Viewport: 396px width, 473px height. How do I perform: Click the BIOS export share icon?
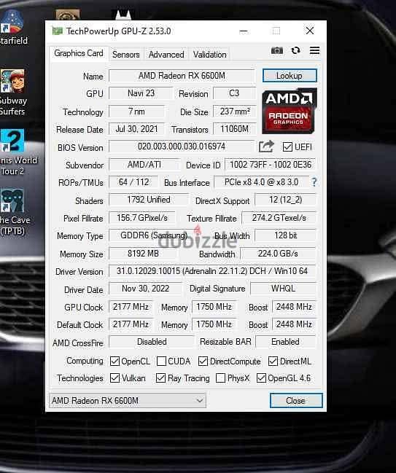(x=266, y=146)
